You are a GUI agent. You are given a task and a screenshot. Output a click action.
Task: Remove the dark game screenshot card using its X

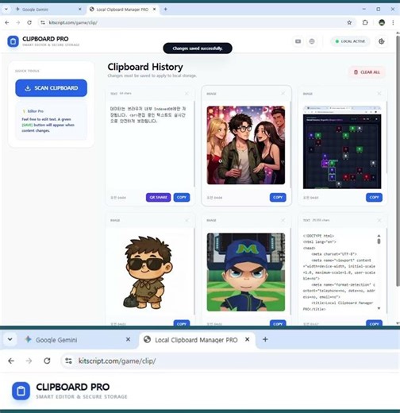[379, 94]
